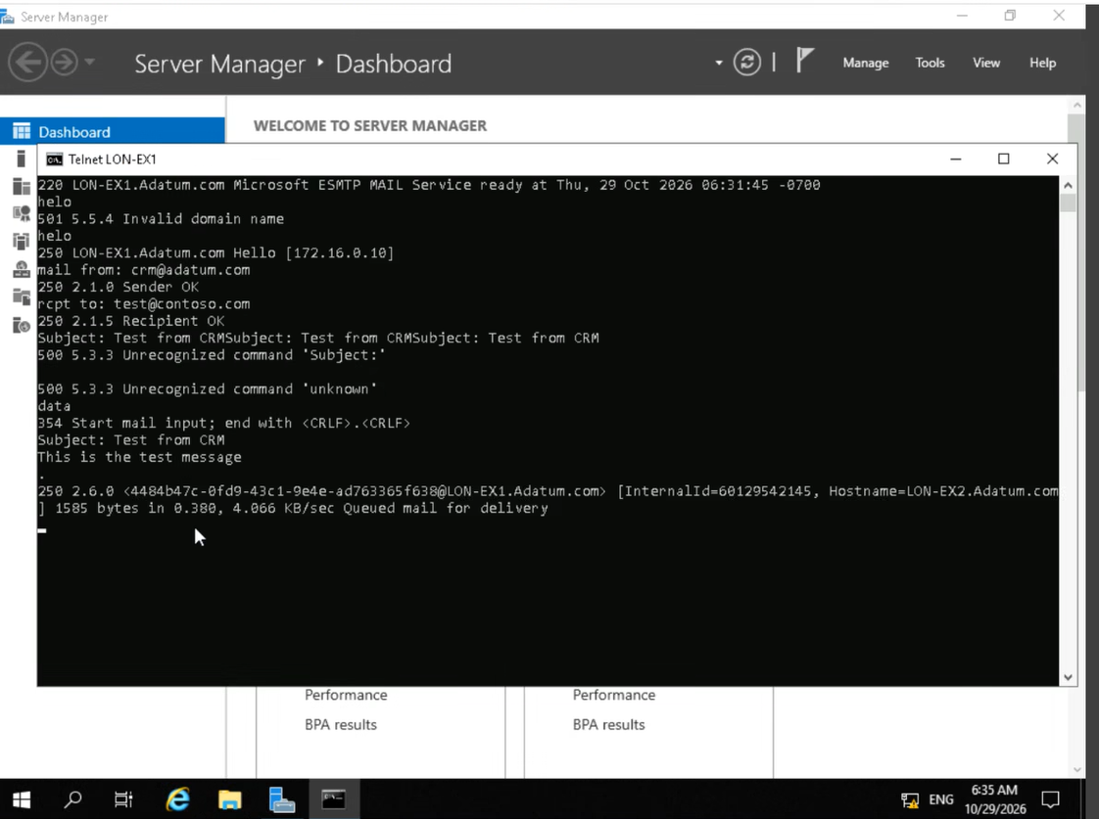The image size is (1099, 819).
Task: Click the 'rcpt to: test@contoso.com' line
Action: (144, 303)
